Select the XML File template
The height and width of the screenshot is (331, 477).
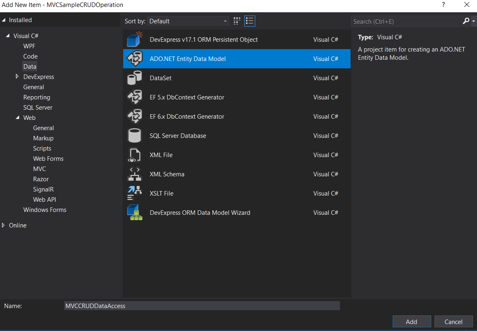tap(160, 155)
